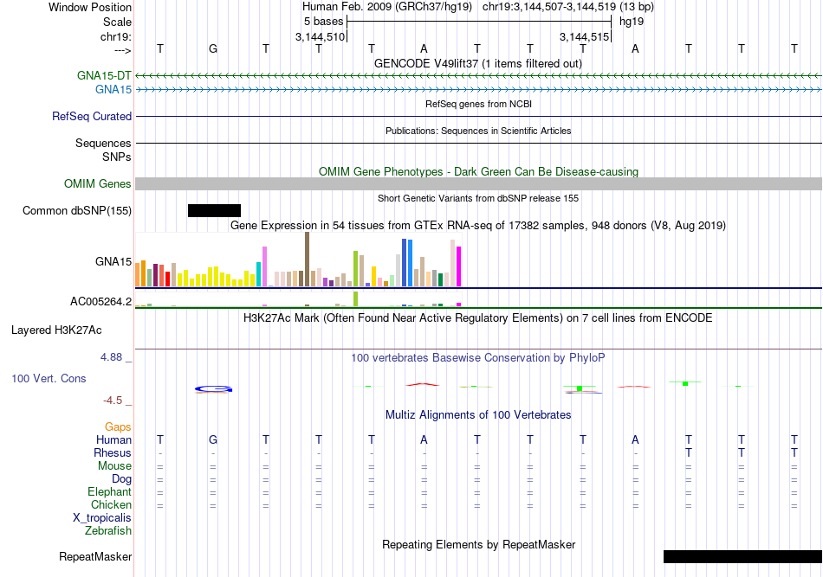The height and width of the screenshot is (577, 823).
Task: Click the gray OMIM Genes bar
Action: point(479,184)
